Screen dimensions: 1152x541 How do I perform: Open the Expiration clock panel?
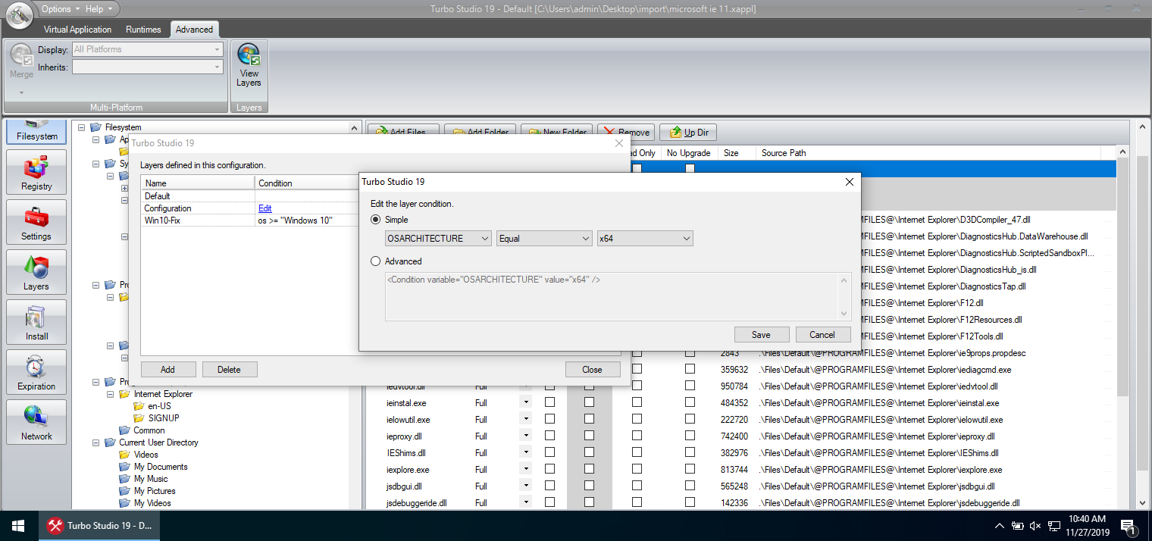pyautogui.click(x=36, y=373)
